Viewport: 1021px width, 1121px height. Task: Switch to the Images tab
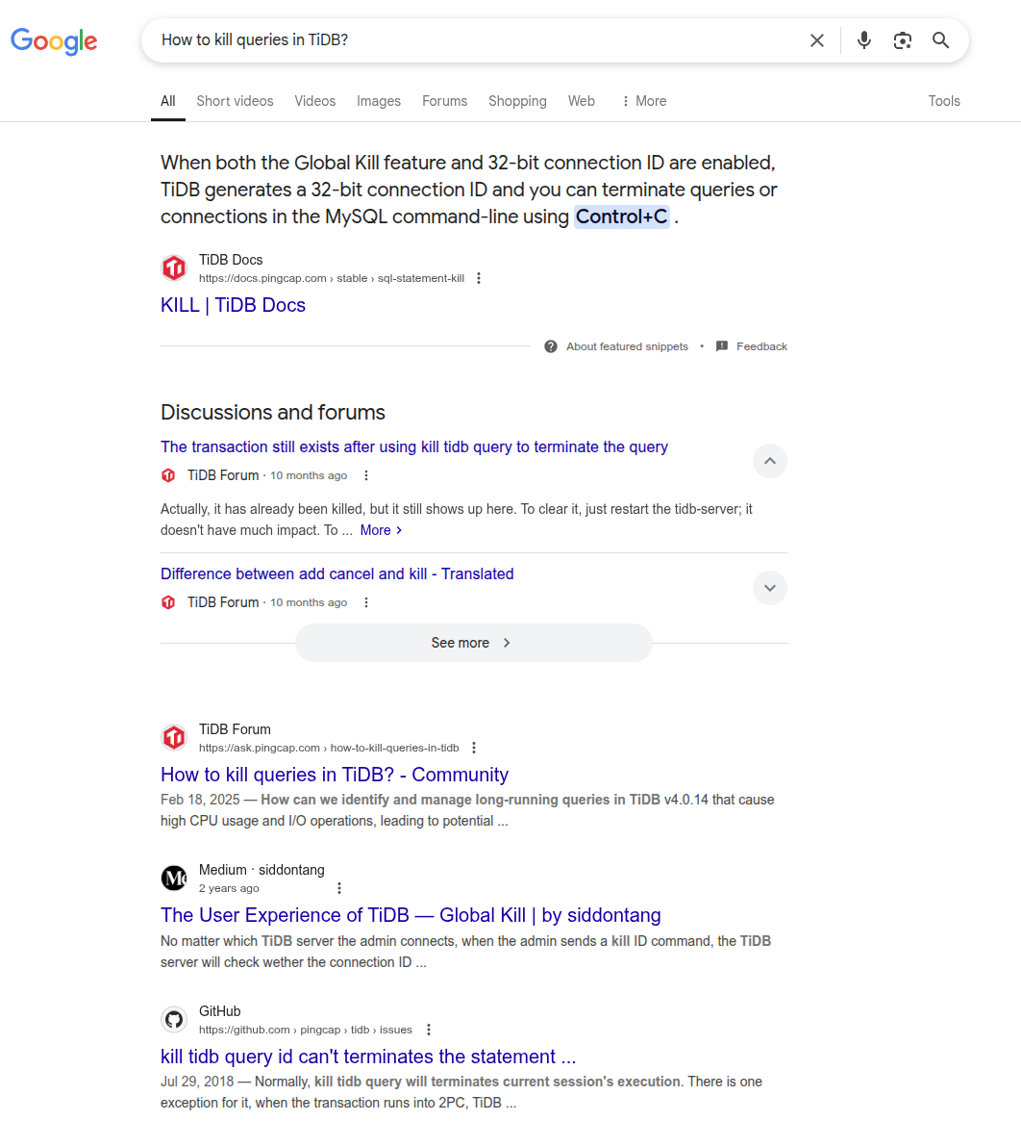(379, 102)
